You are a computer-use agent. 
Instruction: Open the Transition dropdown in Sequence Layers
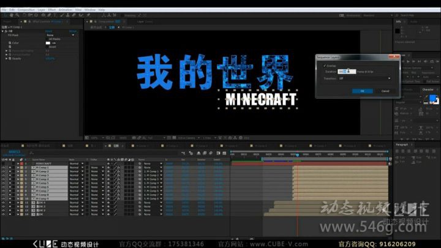point(364,78)
